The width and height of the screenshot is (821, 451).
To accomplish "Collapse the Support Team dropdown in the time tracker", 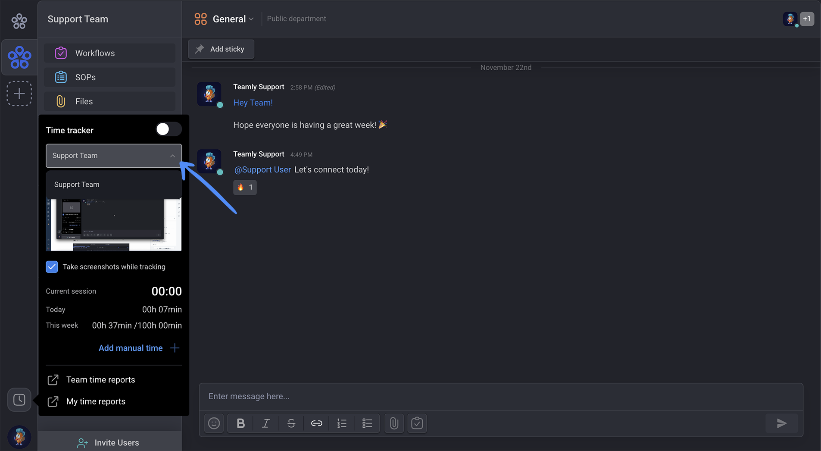I will click(x=114, y=156).
